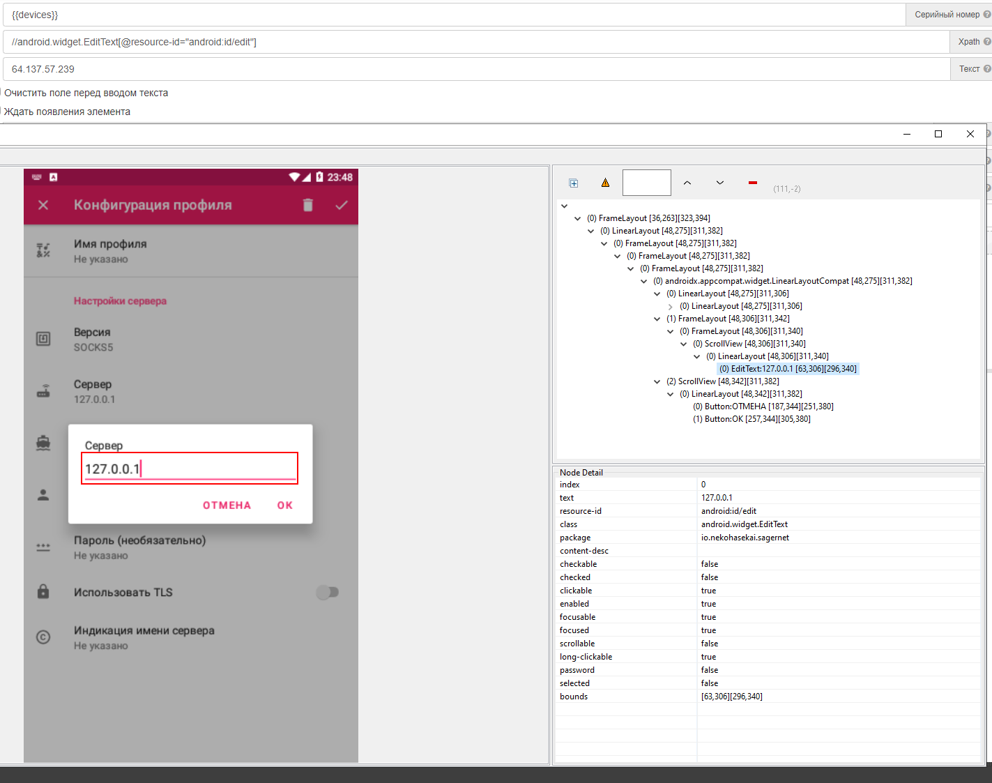Tap the checkmark save icon in the profile header
992x783 pixels.
341,205
